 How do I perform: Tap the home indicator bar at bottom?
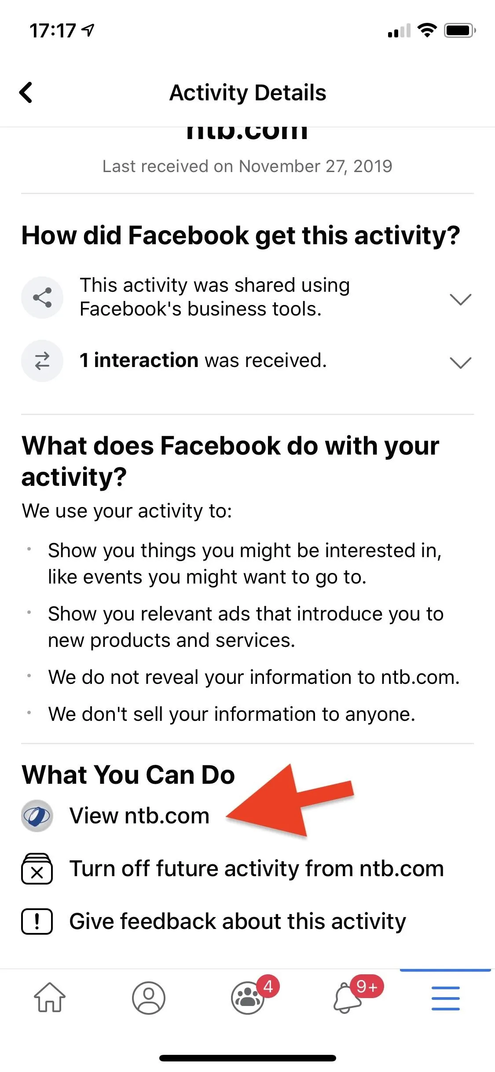pyautogui.click(x=248, y=1058)
